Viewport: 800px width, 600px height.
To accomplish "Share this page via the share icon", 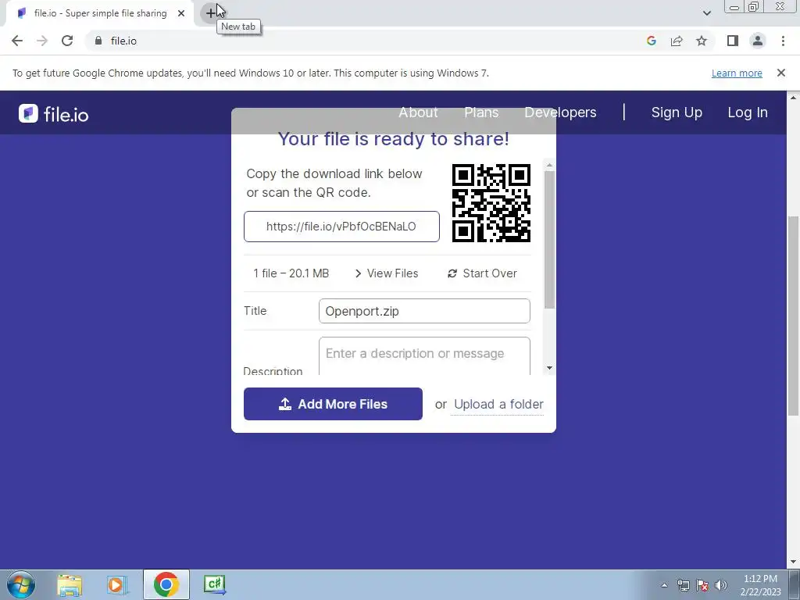I will [677, 41].
